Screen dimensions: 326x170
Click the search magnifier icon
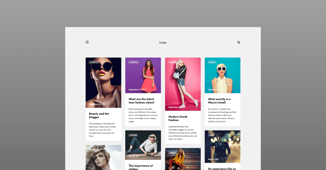[239, 42]
